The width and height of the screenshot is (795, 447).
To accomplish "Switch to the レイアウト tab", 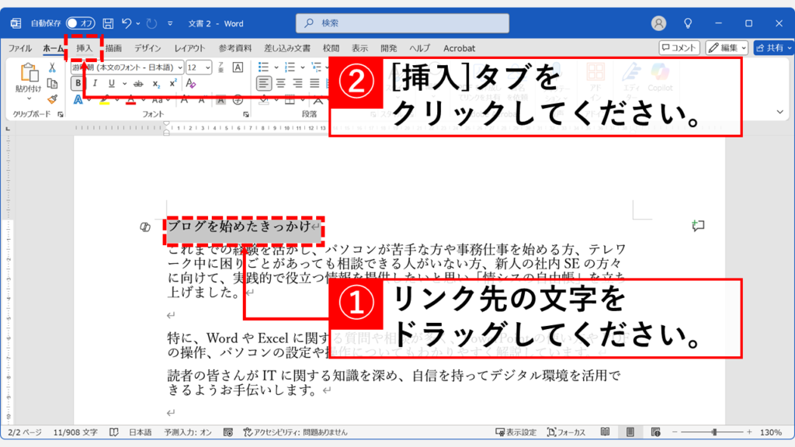I will 190,48.
